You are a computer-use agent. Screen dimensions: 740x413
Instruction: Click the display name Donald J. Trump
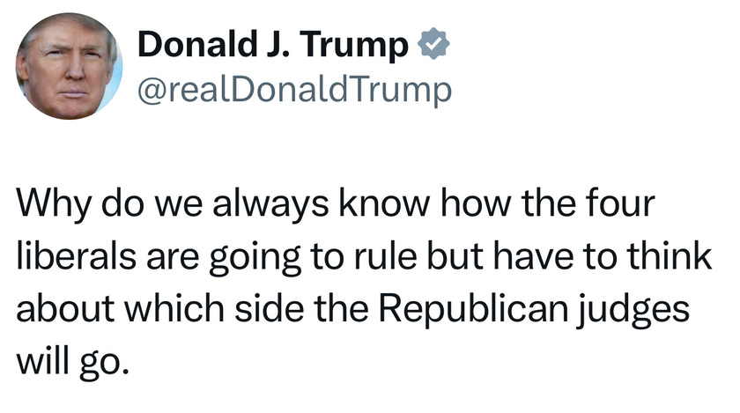273,44
